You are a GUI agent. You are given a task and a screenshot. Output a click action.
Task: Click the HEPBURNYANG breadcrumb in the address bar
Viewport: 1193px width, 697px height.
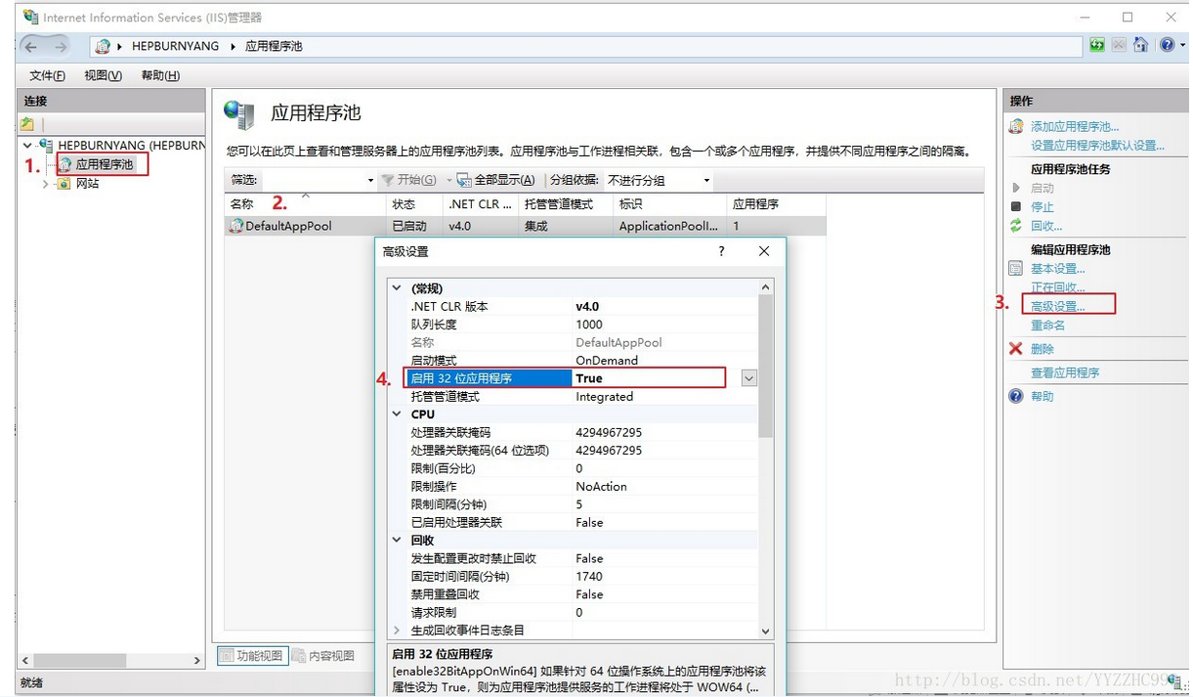(x=175, y=46)
